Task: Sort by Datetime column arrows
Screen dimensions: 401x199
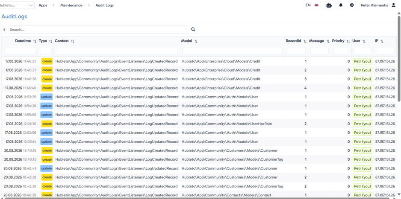Action: pos(35,41)
